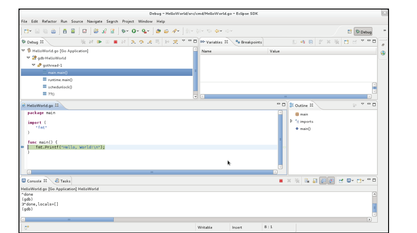
Task: Open the Run button dropdown arrow
Action: (138, 31)
